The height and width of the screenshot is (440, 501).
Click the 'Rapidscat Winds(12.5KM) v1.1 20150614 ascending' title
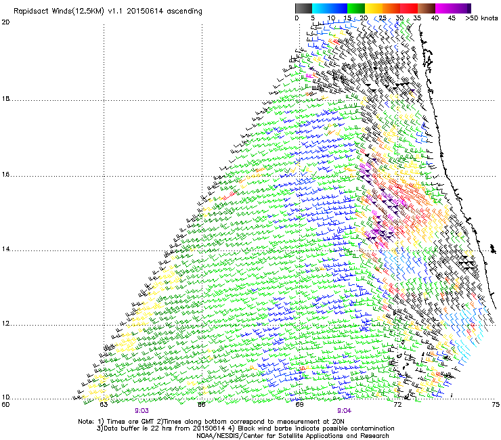(108, 12)
